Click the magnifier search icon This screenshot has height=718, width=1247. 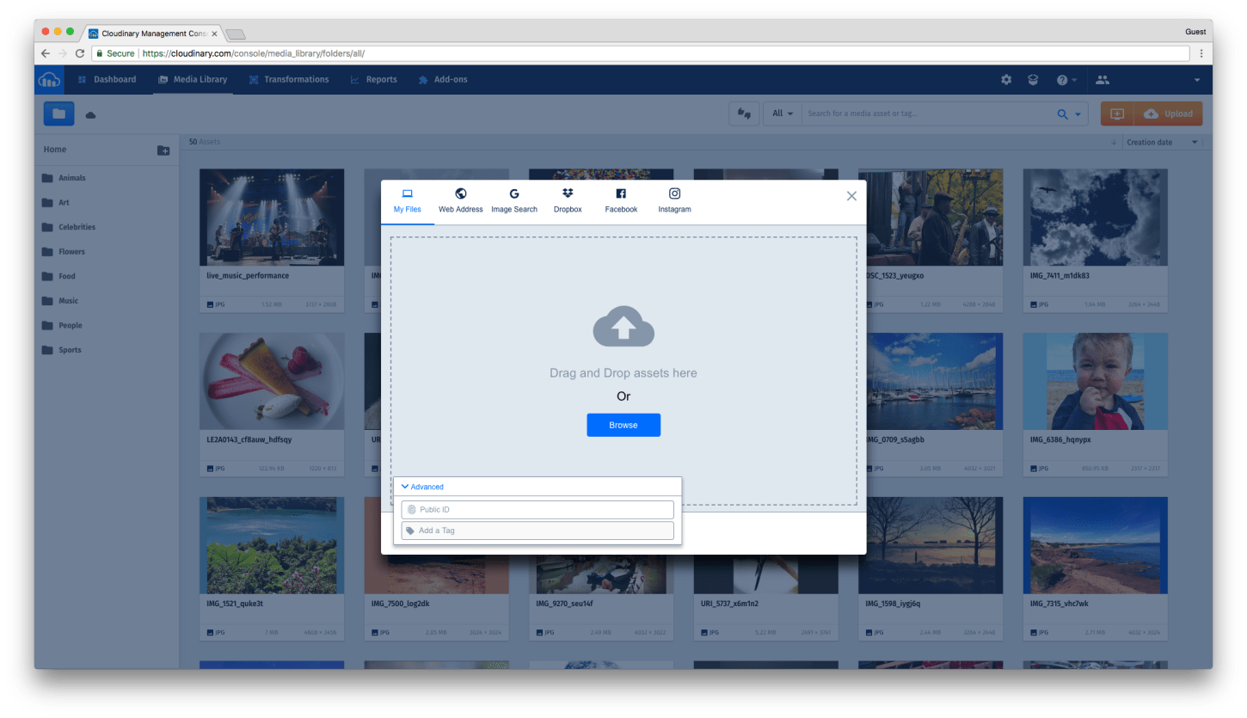pos(1063,114)
